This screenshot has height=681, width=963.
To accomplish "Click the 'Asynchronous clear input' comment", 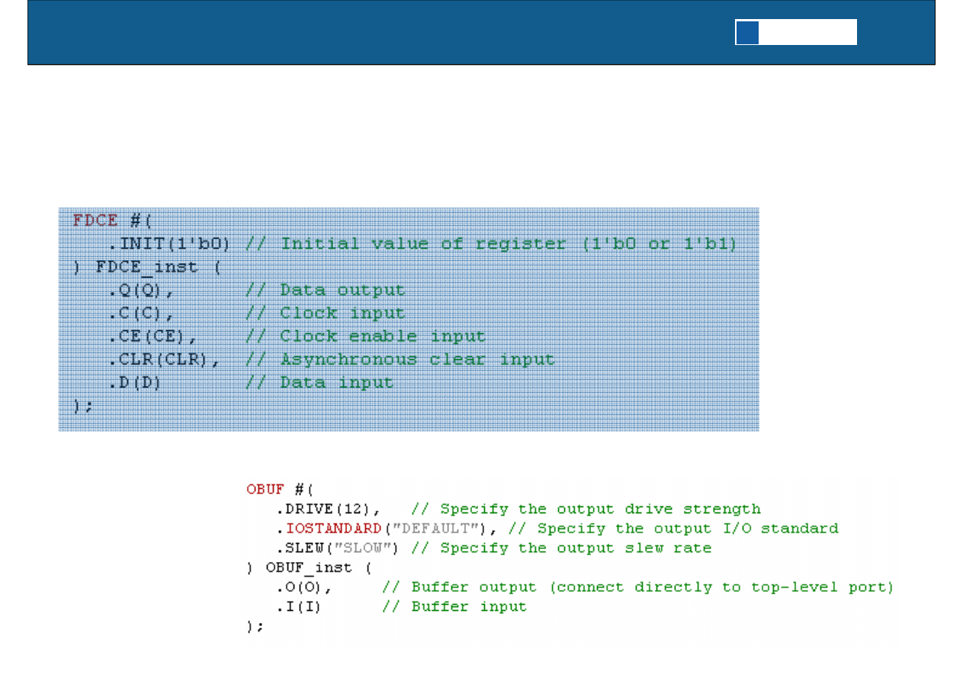I will 417,359.
